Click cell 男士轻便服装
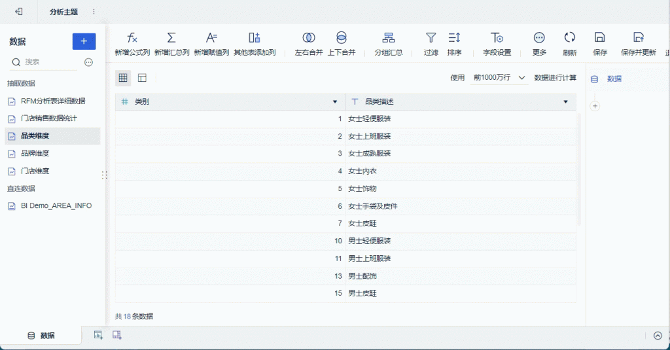Viewport: 670px width, 350px height. [x=460, y=241]
